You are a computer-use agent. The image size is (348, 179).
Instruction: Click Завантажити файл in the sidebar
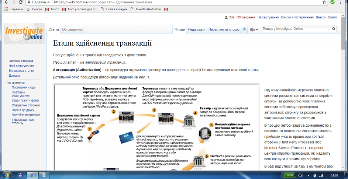click(x=25, y=100)
